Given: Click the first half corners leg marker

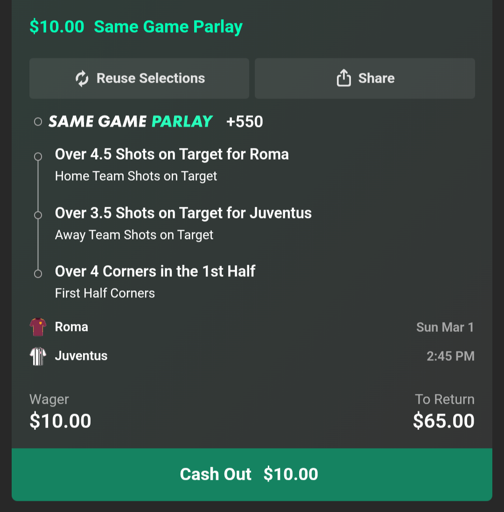Looking at the screenshot, I should [x=38, y=274].
